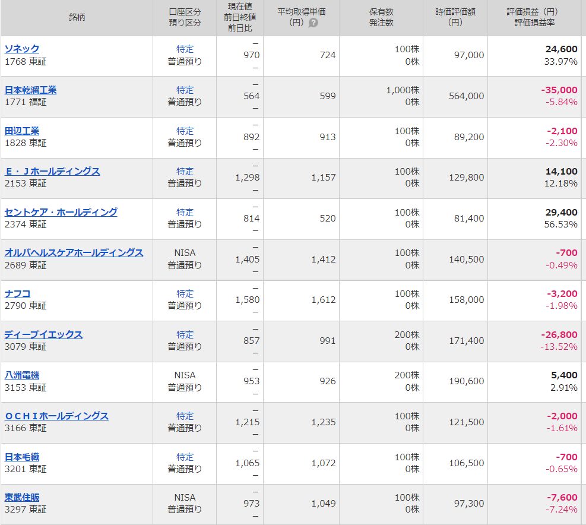Select the 129,800 valuation for E・Jホールディングス
The height and width of the screenshot is (525, 586).
tap(467, 177)
